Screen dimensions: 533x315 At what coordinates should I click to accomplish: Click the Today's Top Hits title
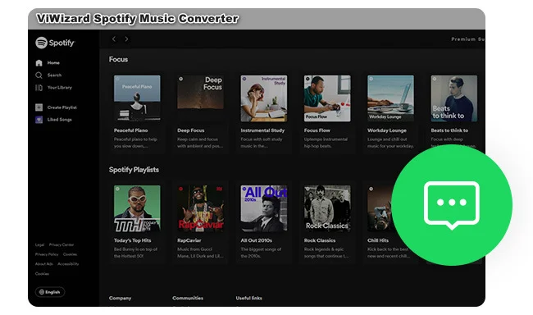(x=133, y=240)
